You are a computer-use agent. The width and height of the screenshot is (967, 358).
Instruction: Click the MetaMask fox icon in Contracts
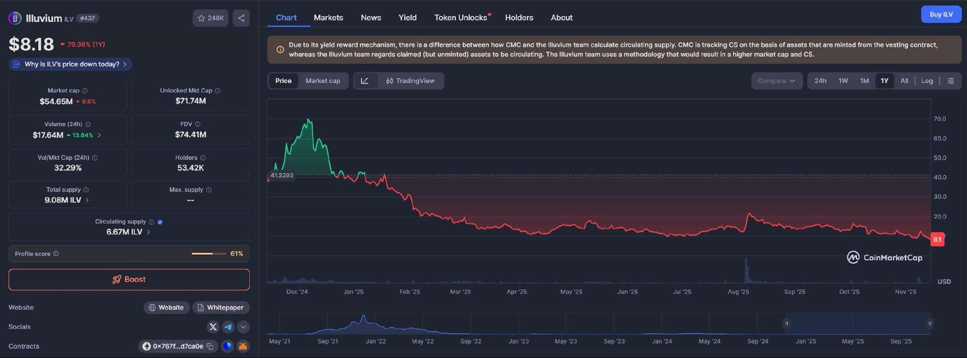coord(243,346)
